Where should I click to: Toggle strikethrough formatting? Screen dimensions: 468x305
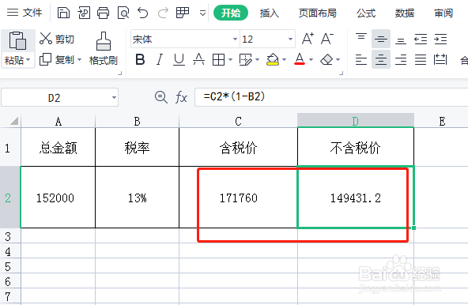198,60
